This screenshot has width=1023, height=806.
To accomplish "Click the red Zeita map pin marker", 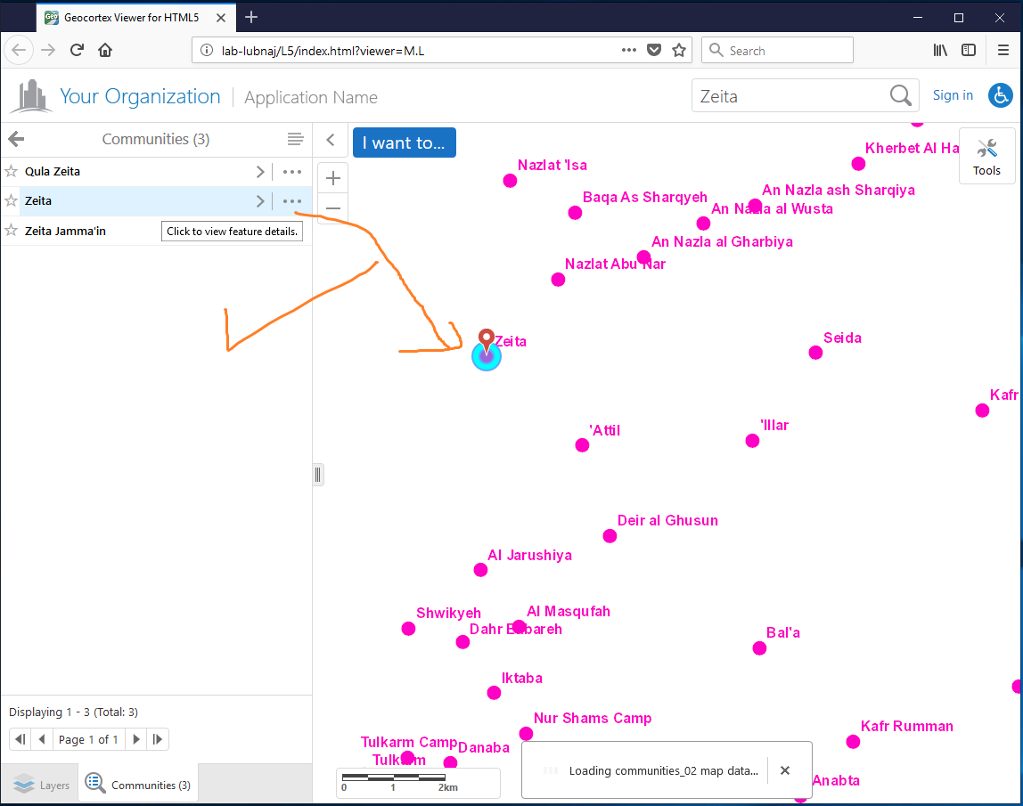I will [486, 340].
